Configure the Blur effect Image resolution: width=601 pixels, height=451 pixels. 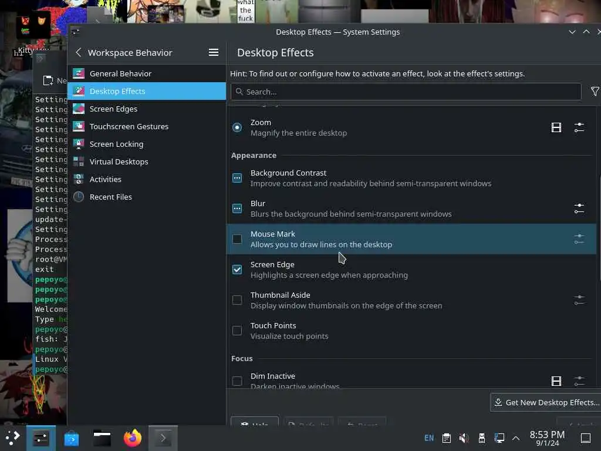(579, 208)
